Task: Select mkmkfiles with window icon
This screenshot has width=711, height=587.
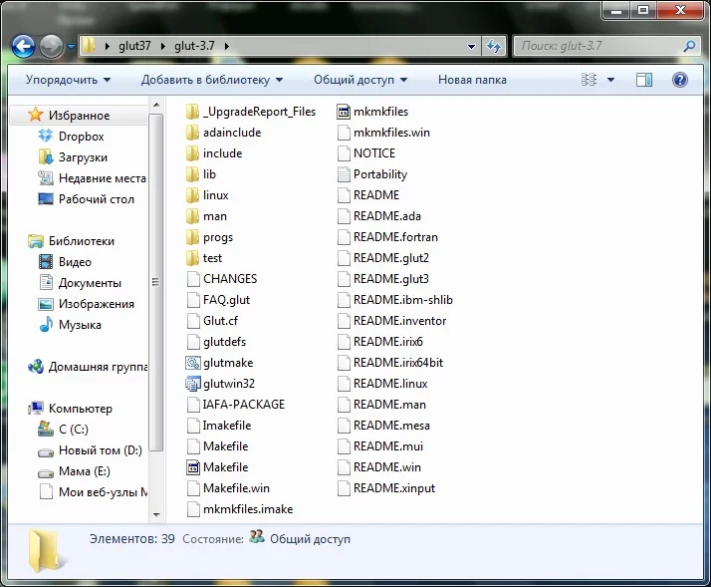Action: tap(372, 112)
